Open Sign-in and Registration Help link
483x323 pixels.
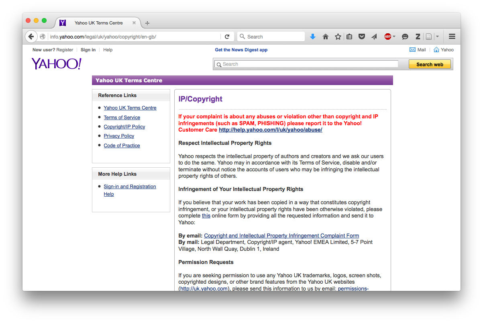coord(130,190)
